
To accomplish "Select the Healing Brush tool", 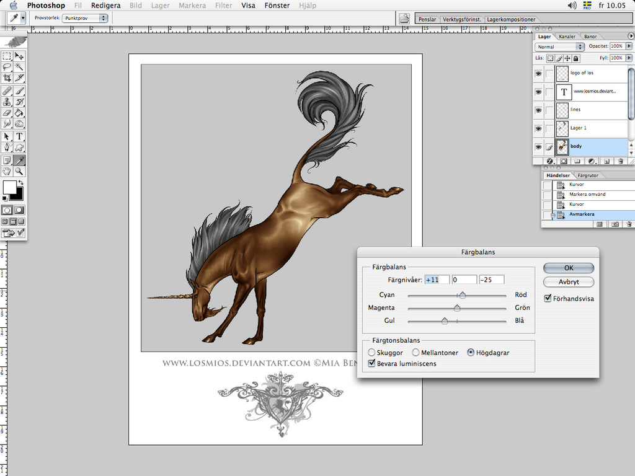I will (7, 90).
